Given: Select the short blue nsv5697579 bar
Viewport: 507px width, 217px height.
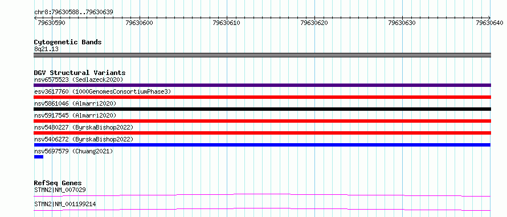Looking at the screenshot, I should pos(39,157).
